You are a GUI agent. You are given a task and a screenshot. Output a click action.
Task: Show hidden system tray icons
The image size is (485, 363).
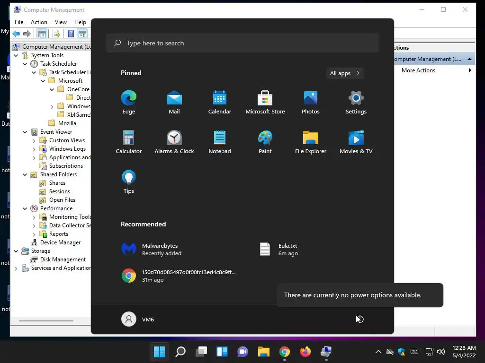[378, 352]
